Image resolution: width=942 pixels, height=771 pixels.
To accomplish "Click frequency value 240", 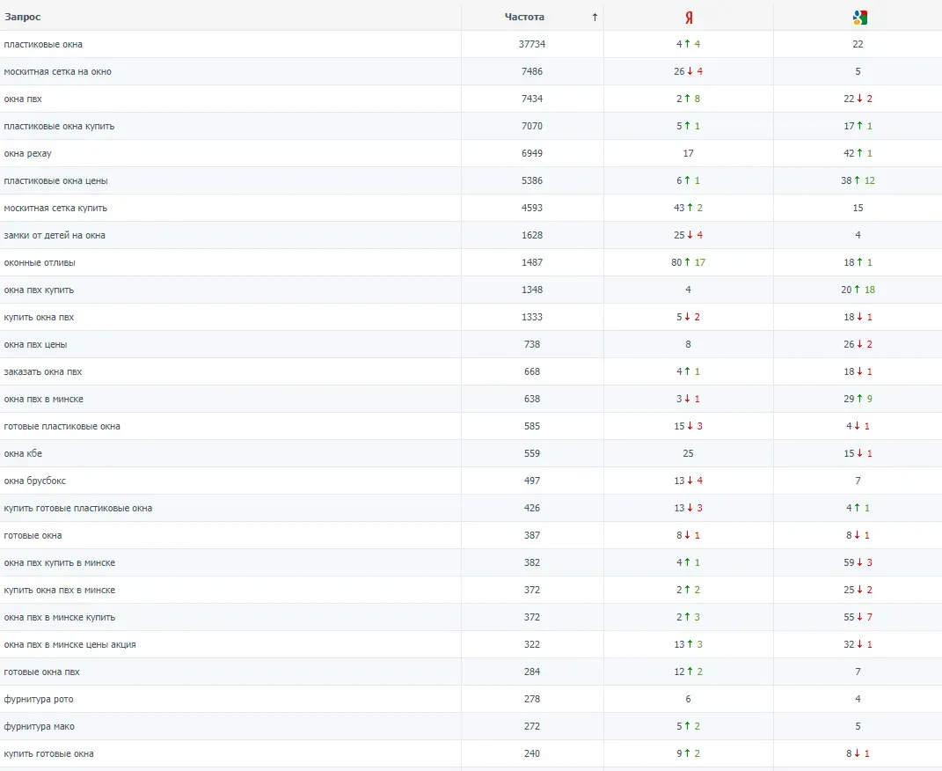I will tap(532, 753).
